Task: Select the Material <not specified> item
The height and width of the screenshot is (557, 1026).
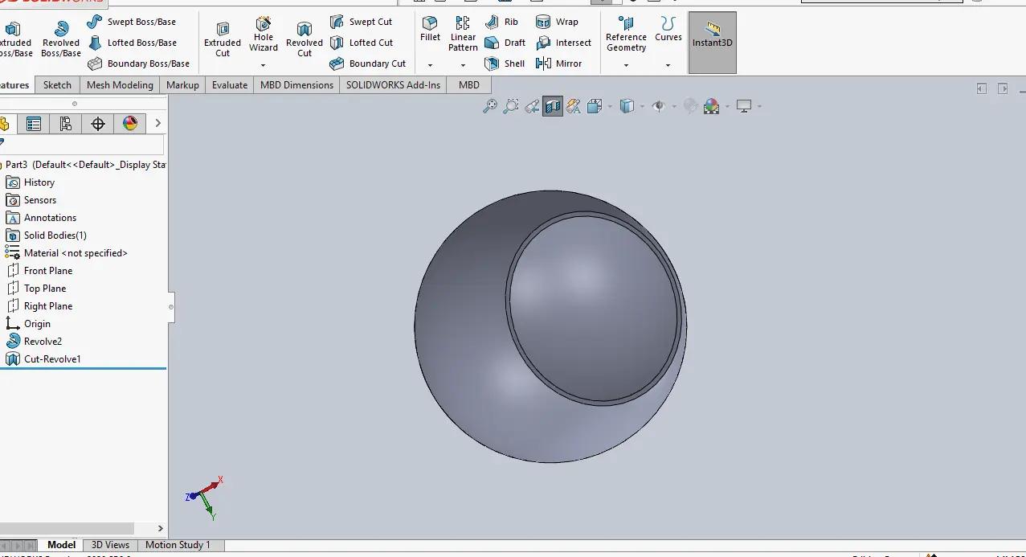Action: point(66,253)
